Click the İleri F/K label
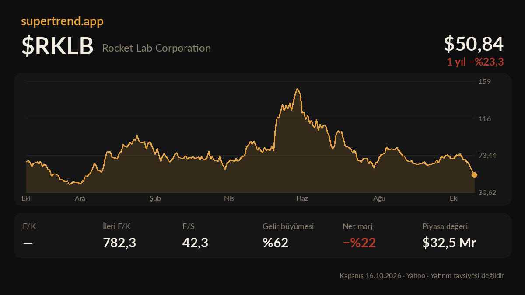This screenshot has width=525, height=295. [x=116, y=226]
